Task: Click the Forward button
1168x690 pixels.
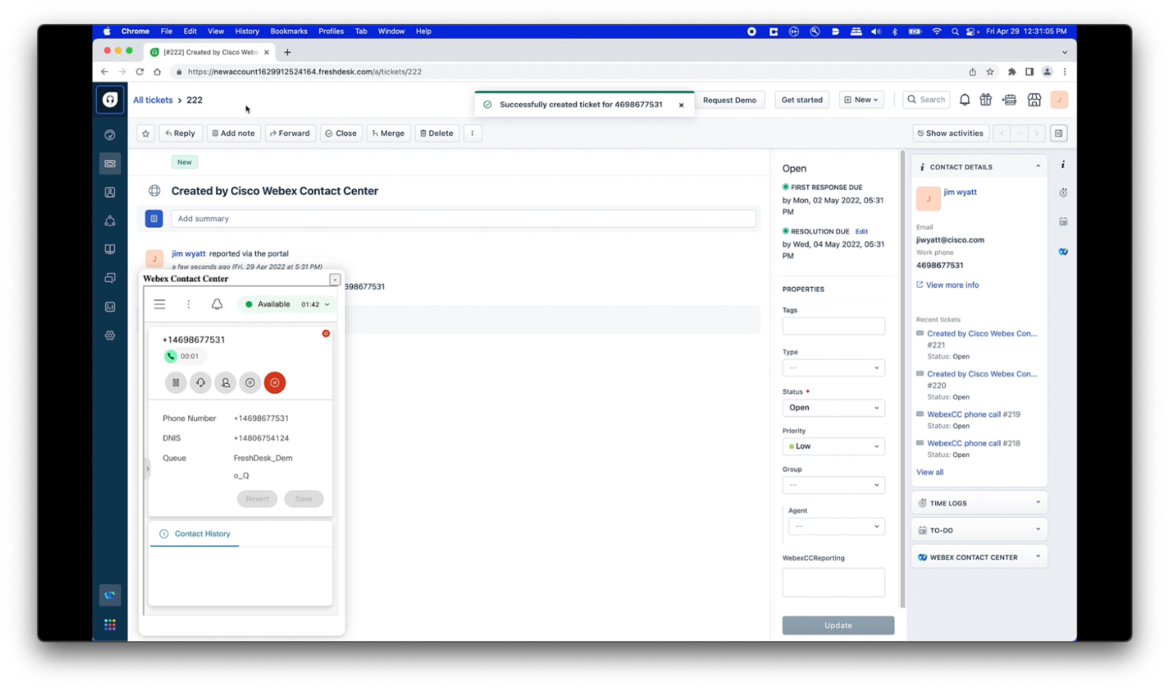Action: click(x=290, y=133)
